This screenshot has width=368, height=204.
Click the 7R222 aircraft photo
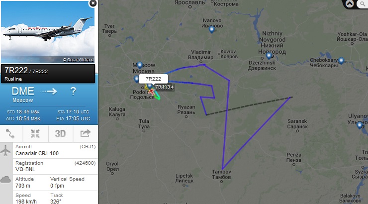tap(48, 32)
